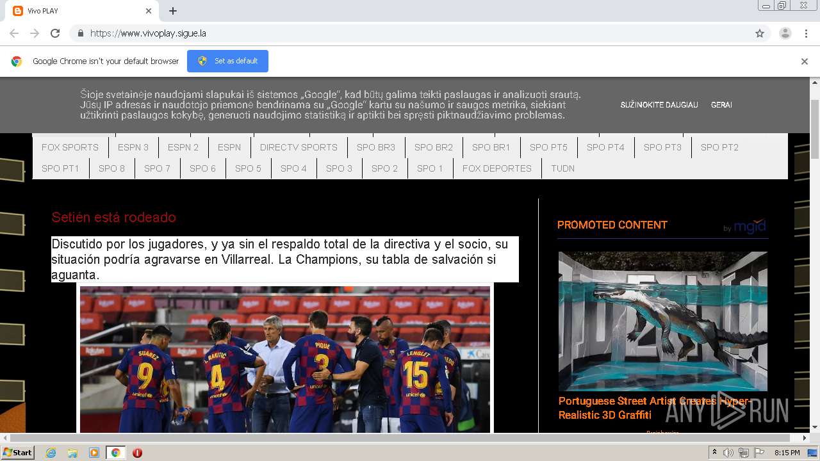Screen dimensions: 820x461
Task: Go back with the browser back arrow
Action: pyautogui.click(x=14, y=33)
